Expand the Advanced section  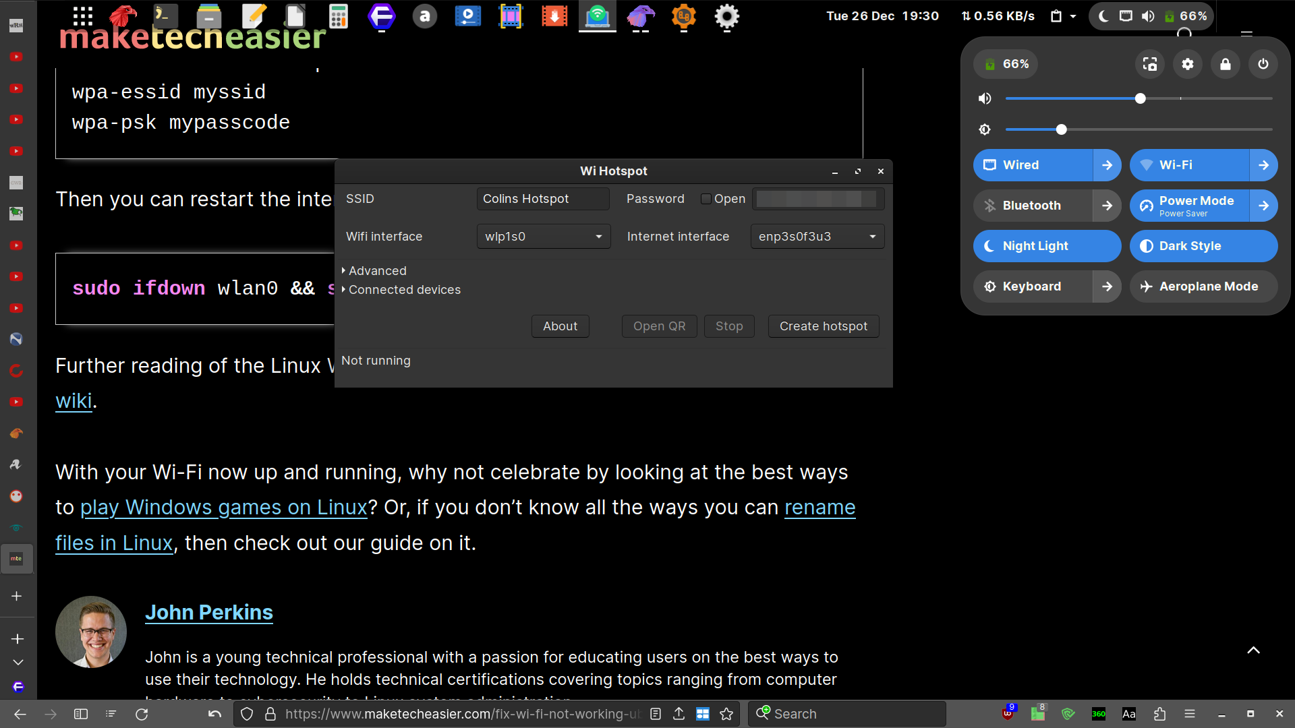(x=377, y=271)
